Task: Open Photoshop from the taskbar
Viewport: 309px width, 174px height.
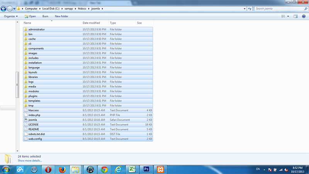Action: [x=146, y=169]
